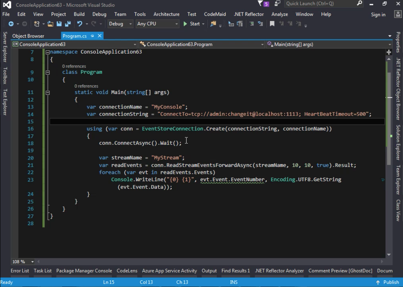Collapse the Main method outline

[x=48, y=93]
